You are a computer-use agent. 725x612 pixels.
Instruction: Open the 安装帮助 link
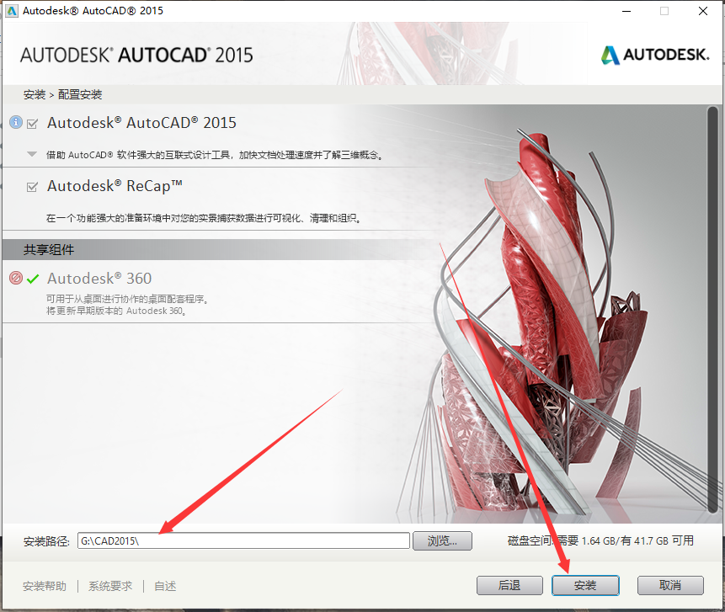[x=45, y=586]
